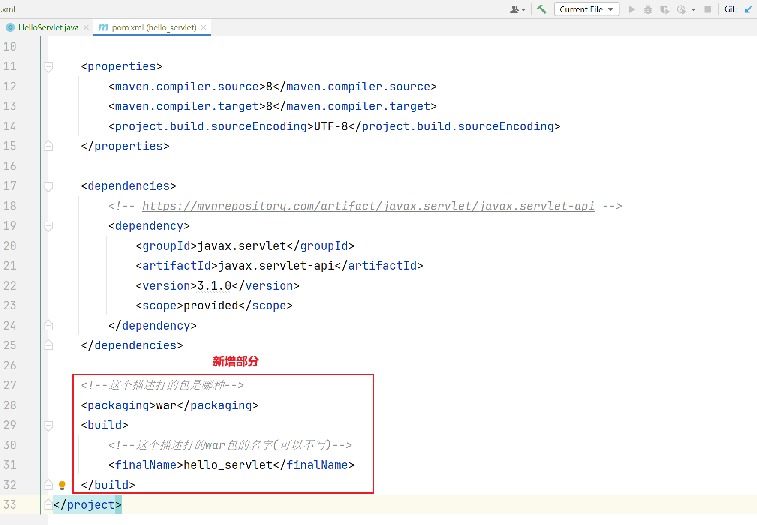Click the Git update project arrow

click(x=748, y=9)
